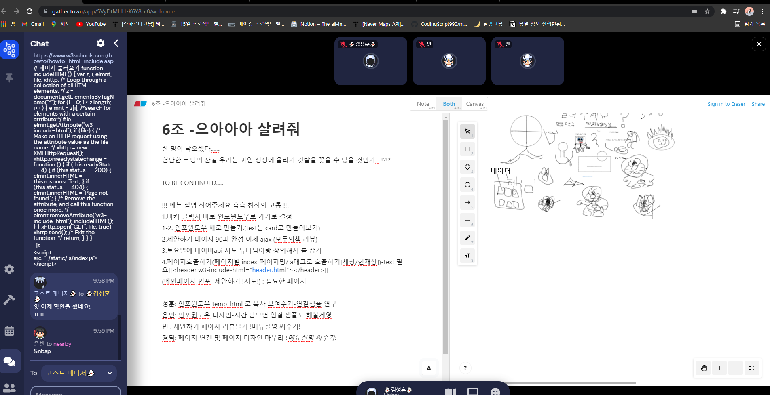Open Gather main menu grape logo
Image resolution: width=770 pixels, height=395 pixels.
[x=10, y=50]
